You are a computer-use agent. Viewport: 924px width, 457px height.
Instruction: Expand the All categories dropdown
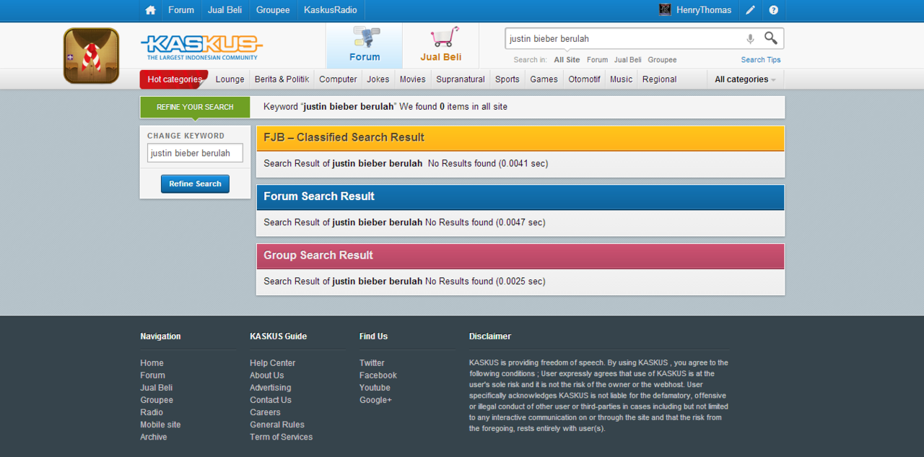(746, 79)
